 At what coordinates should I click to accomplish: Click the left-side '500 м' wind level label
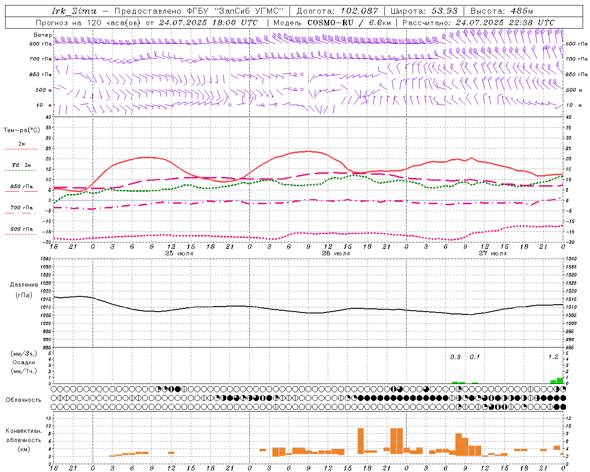(x=44, y=90)
